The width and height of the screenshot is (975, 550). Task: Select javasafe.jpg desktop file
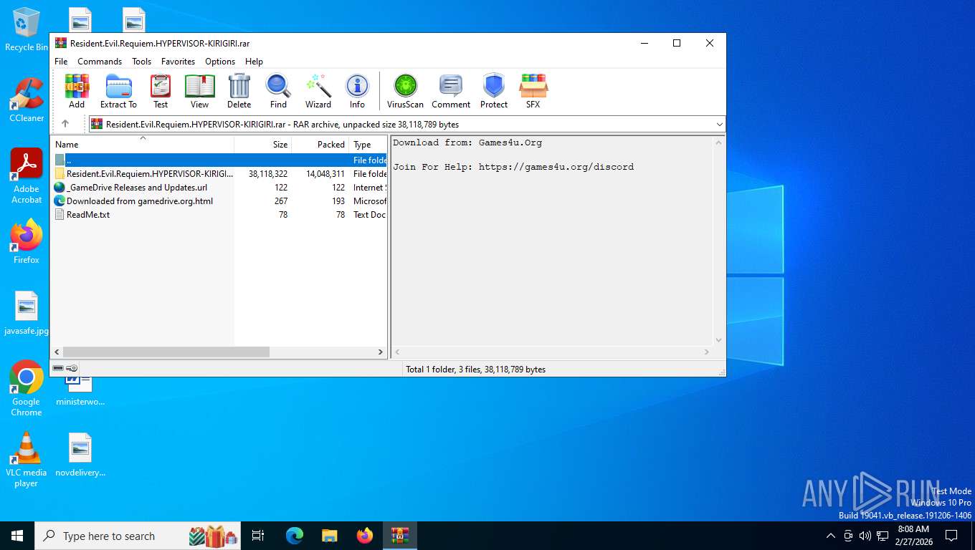point(27,313)
